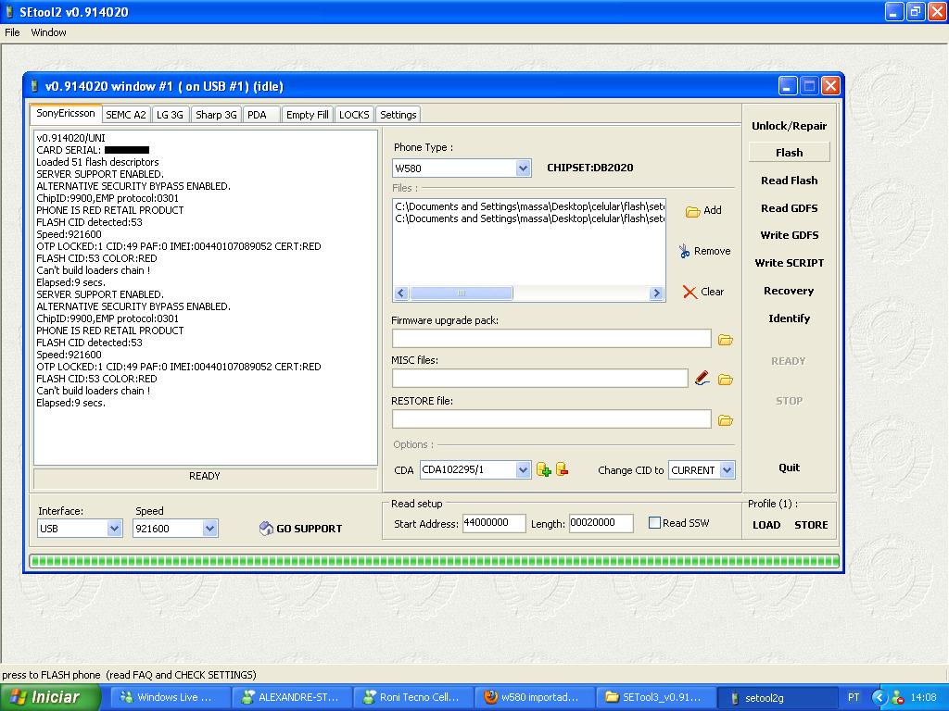Click the Recovery button
This screenshot has height=711, width=949.
790,291
